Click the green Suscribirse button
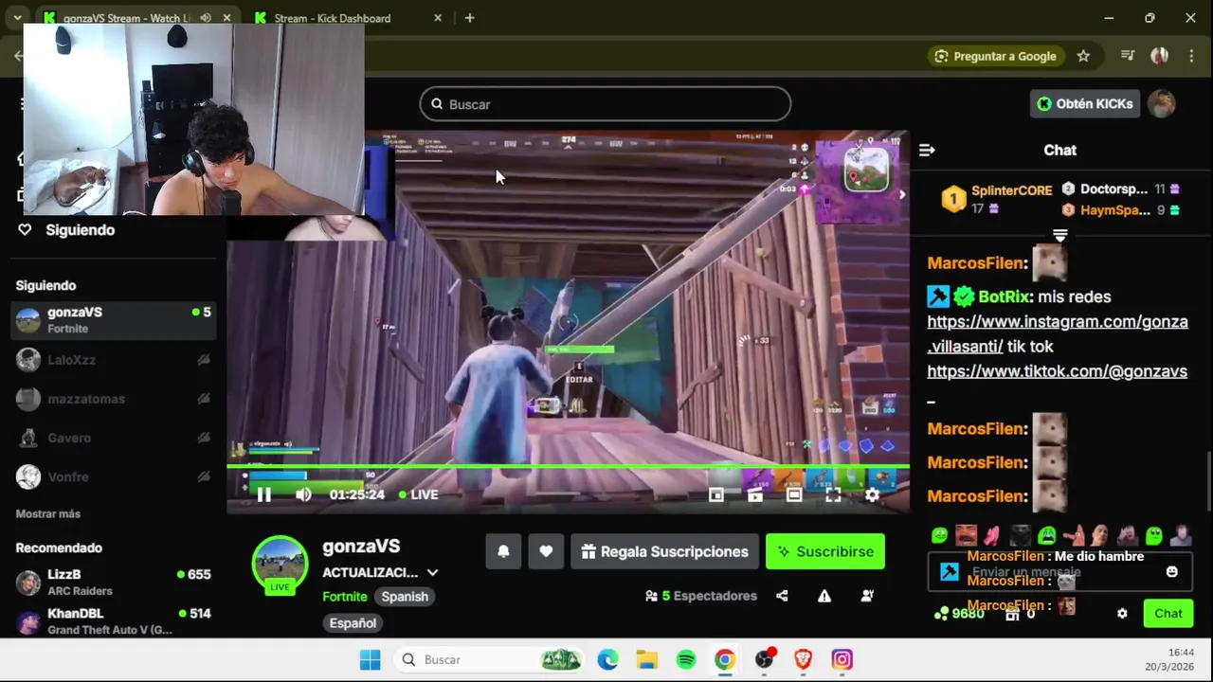 825,551
